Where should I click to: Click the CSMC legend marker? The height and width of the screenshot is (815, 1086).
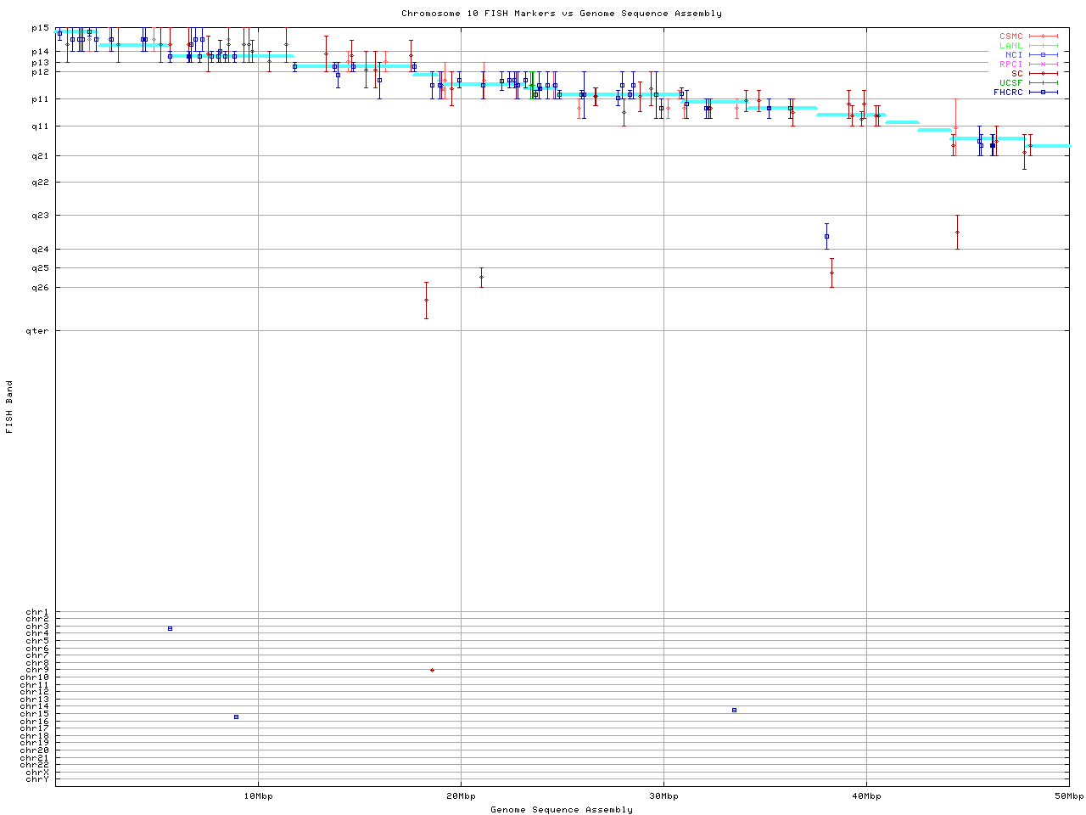click(x=1043, y=37)
